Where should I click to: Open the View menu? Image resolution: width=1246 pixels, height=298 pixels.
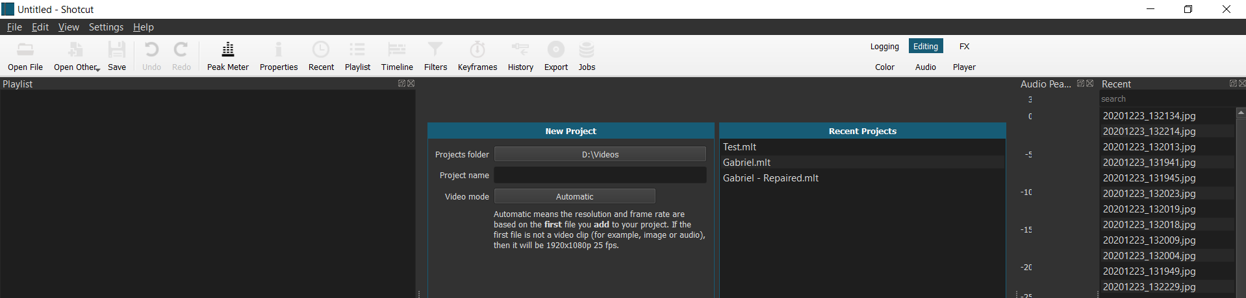pos(69,27)
